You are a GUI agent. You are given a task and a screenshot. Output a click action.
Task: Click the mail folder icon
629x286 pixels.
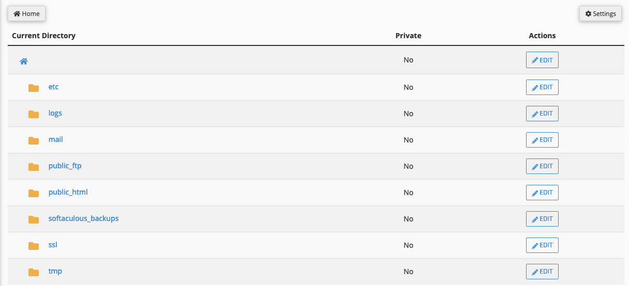click(x=34, y=140)
